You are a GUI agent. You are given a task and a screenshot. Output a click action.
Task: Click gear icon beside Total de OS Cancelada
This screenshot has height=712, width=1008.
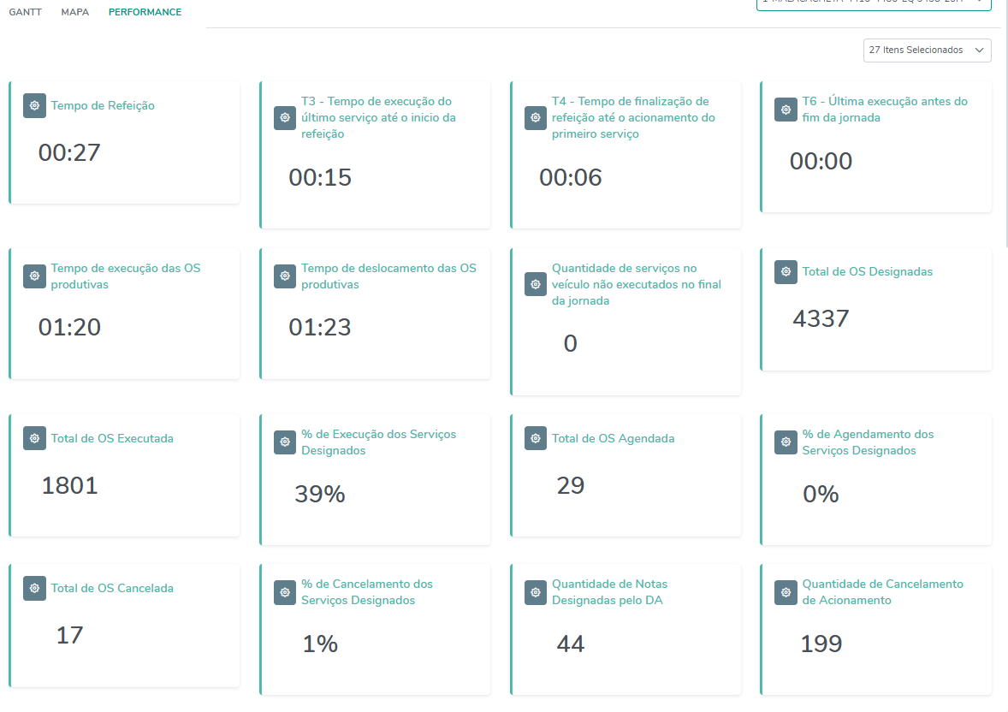[34, 588]
